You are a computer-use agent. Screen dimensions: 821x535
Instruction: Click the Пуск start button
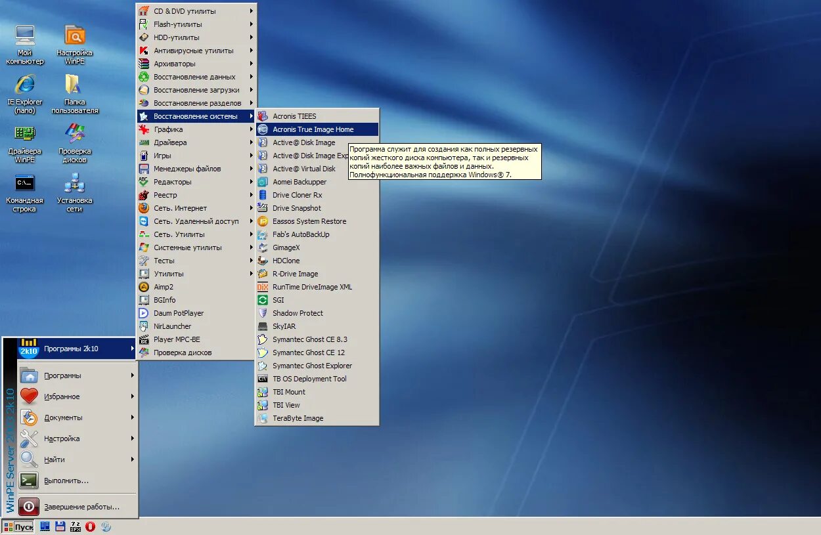coord(18,526)
